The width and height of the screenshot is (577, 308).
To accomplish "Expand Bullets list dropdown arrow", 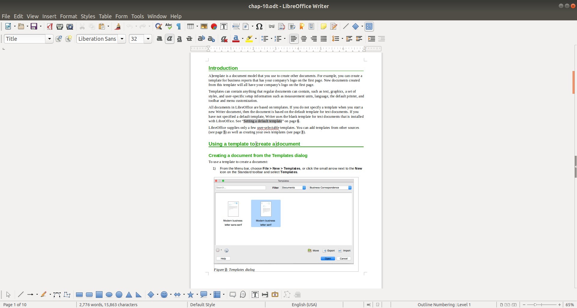I will (x=271, y=39).
